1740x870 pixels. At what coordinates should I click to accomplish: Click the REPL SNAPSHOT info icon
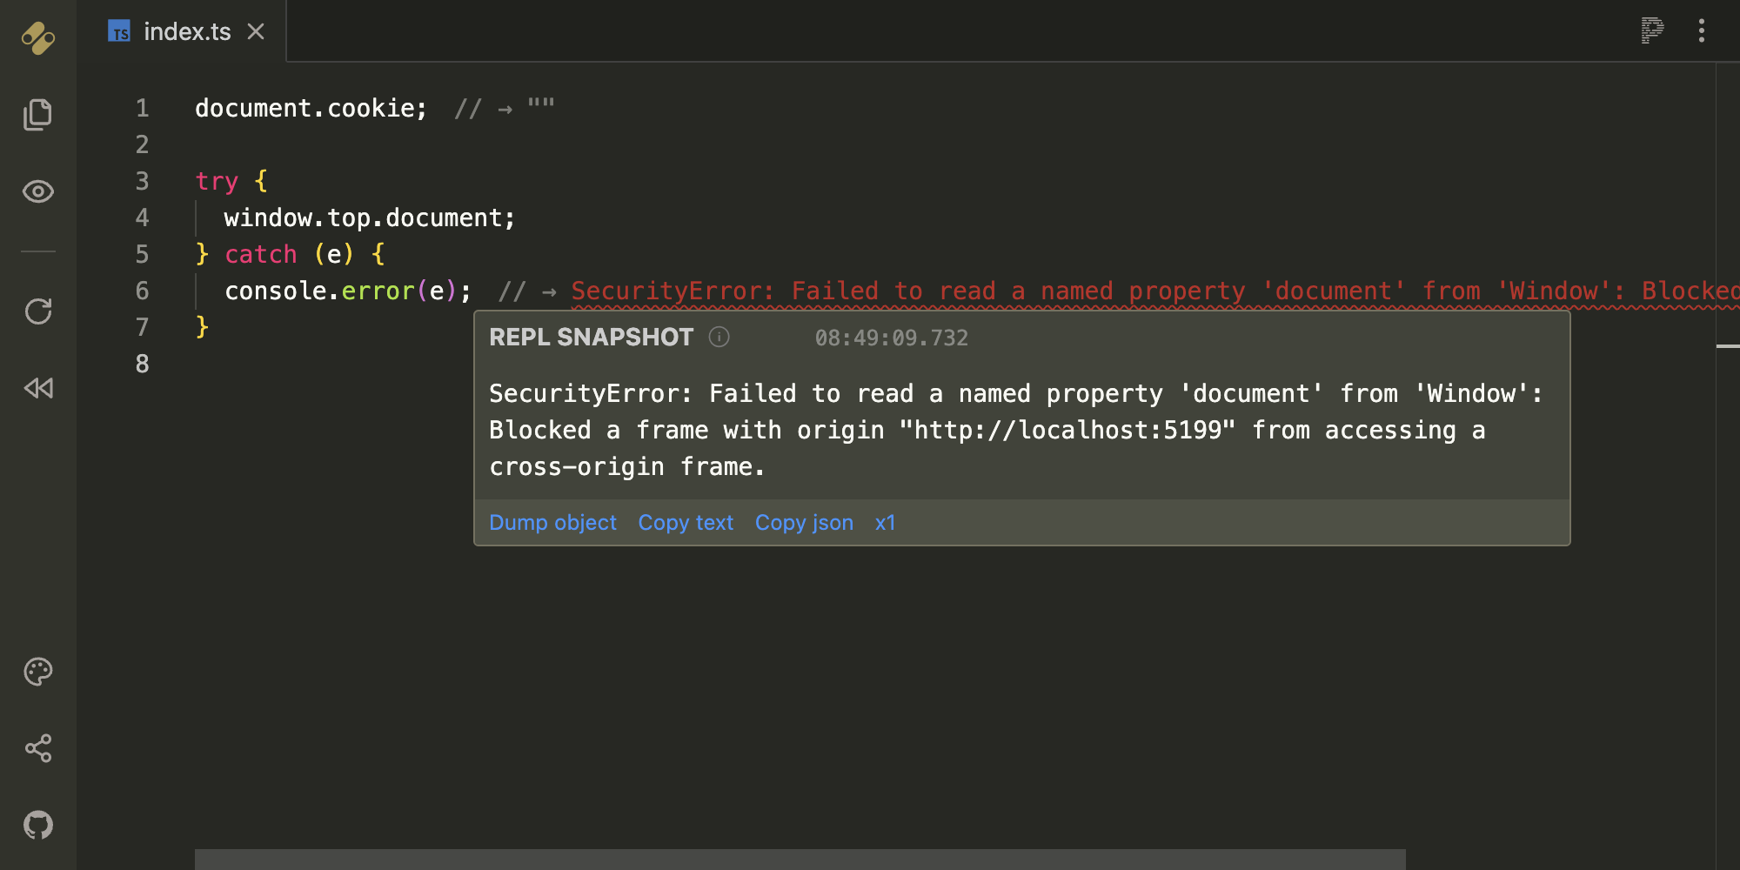[x=719, y=338]
